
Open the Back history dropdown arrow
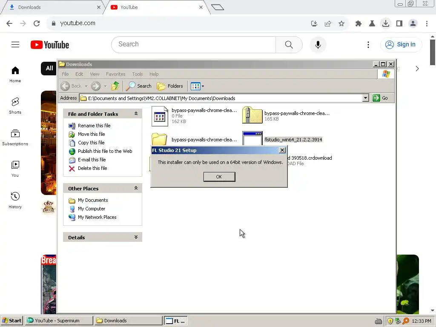coord(86,86)
